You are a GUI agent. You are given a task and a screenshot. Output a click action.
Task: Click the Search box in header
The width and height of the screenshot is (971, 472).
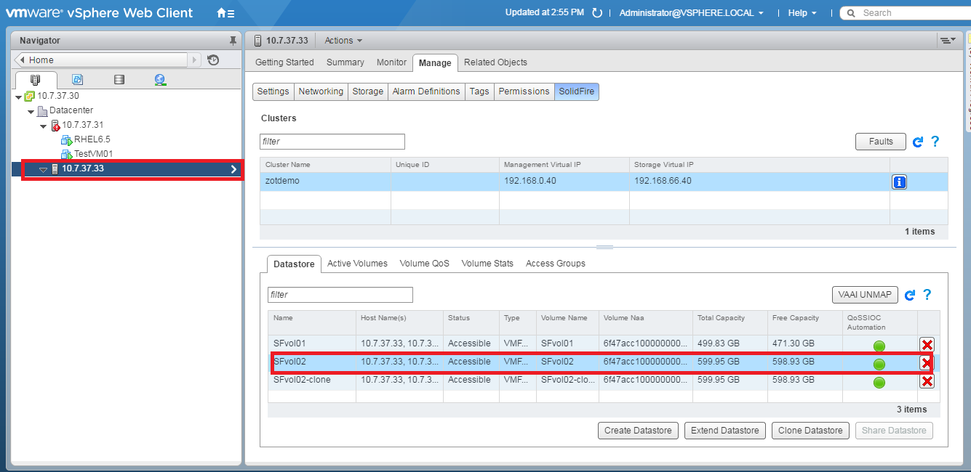point(904,13)
